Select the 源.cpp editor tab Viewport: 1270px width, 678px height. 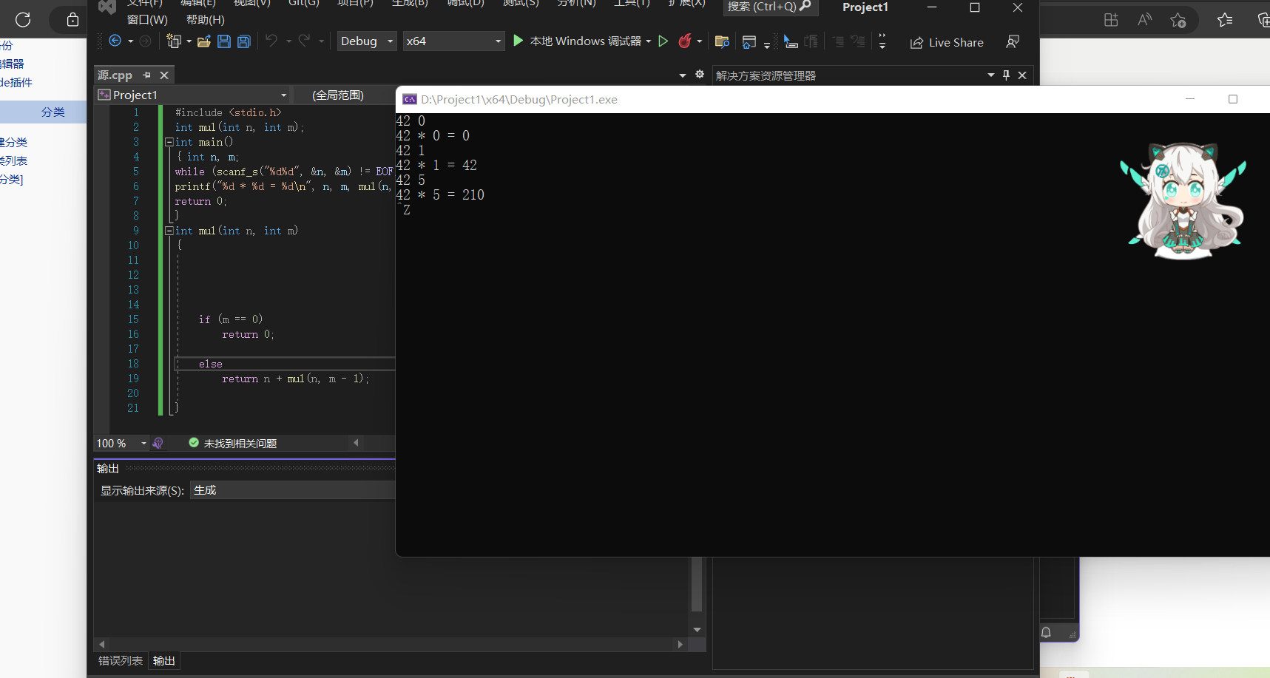point(115,75)
